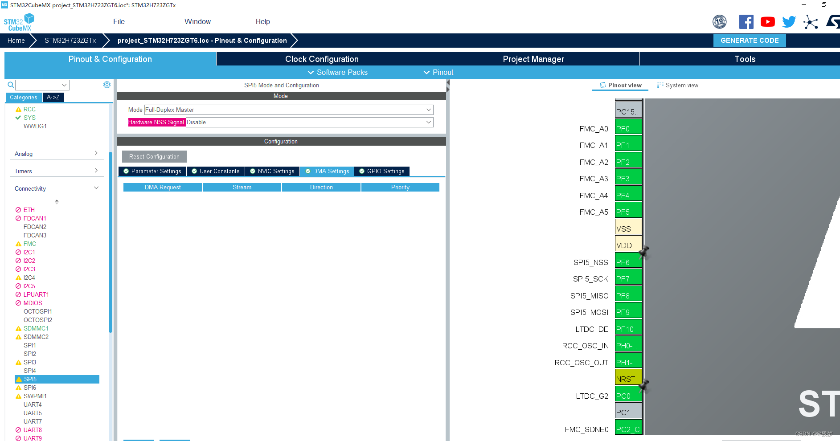Click the PF10 pin for LTDC_DE
Screen dimensions: 840x441
[628, 327]
